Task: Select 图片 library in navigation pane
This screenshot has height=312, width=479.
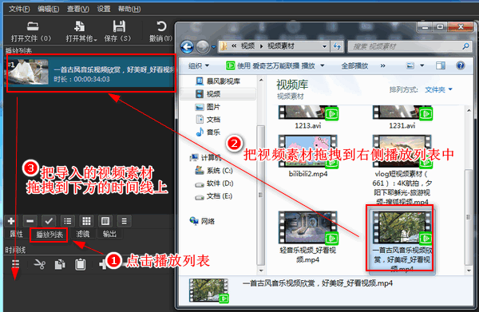Action: coord(208,107)
